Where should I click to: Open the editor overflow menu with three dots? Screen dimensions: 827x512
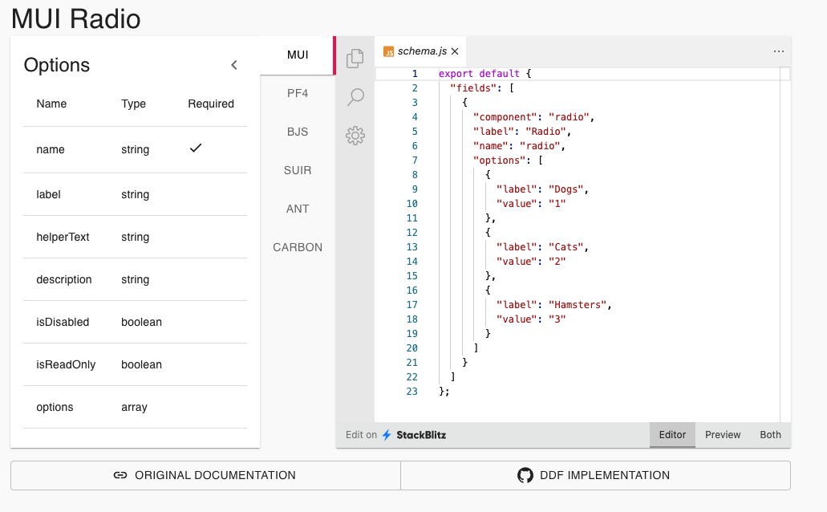pos(778,51)
